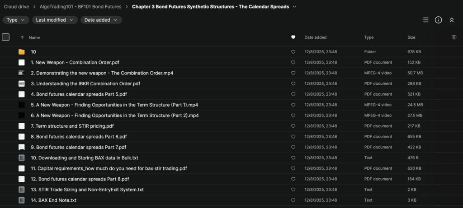The image size is (463, 208).
Task: Sort by the Name column header
Action: tap(34, 37)
